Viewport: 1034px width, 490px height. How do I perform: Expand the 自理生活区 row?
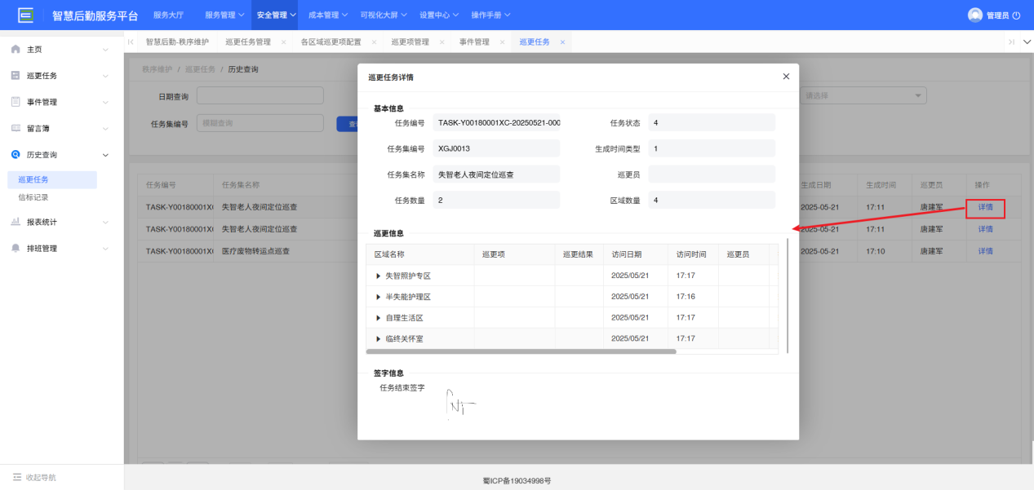379,317
